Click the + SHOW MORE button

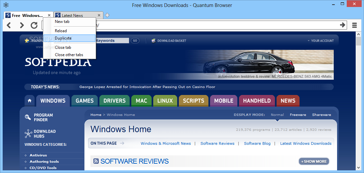click(314, 161)
